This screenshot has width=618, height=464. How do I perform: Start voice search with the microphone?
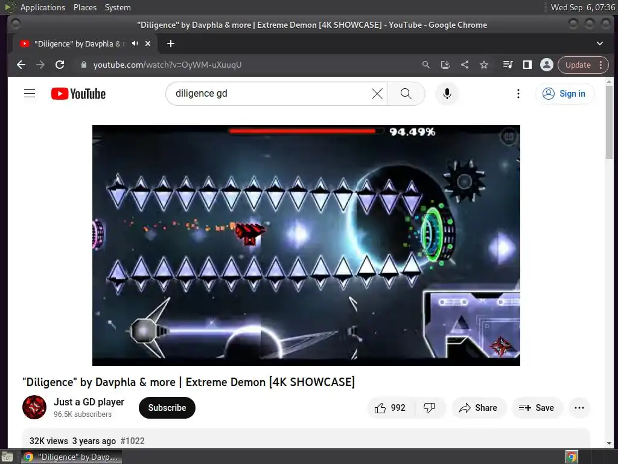(447, 94)
